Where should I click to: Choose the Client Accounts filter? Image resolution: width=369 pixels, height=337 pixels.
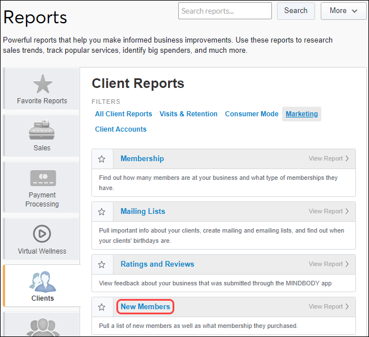point(121,129)
